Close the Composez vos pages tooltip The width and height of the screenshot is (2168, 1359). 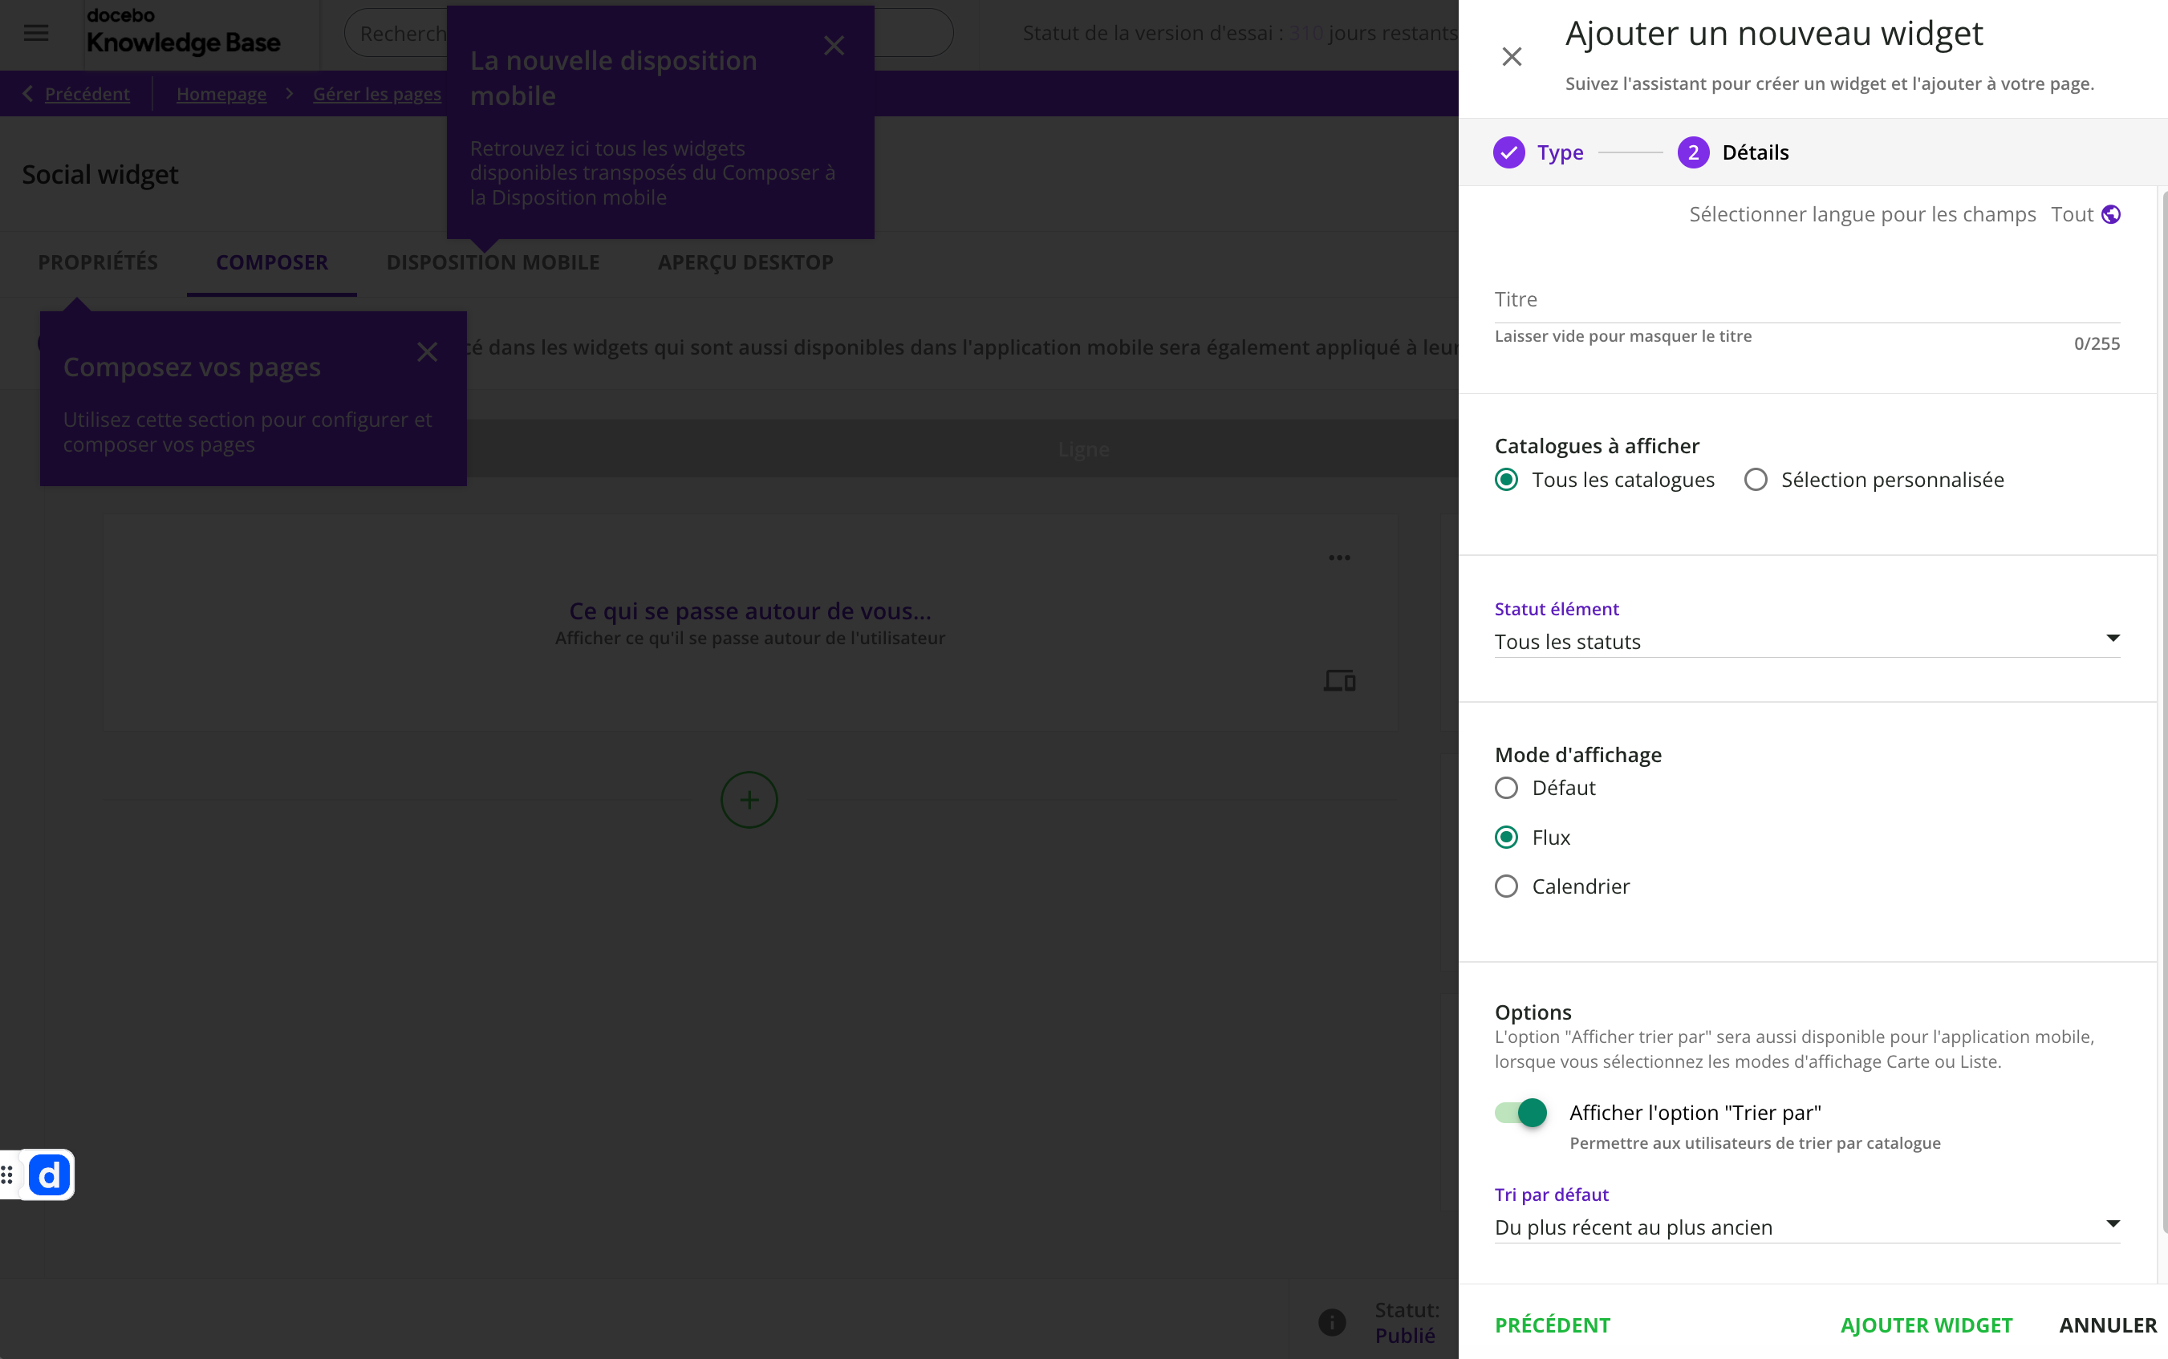point(427,351)
